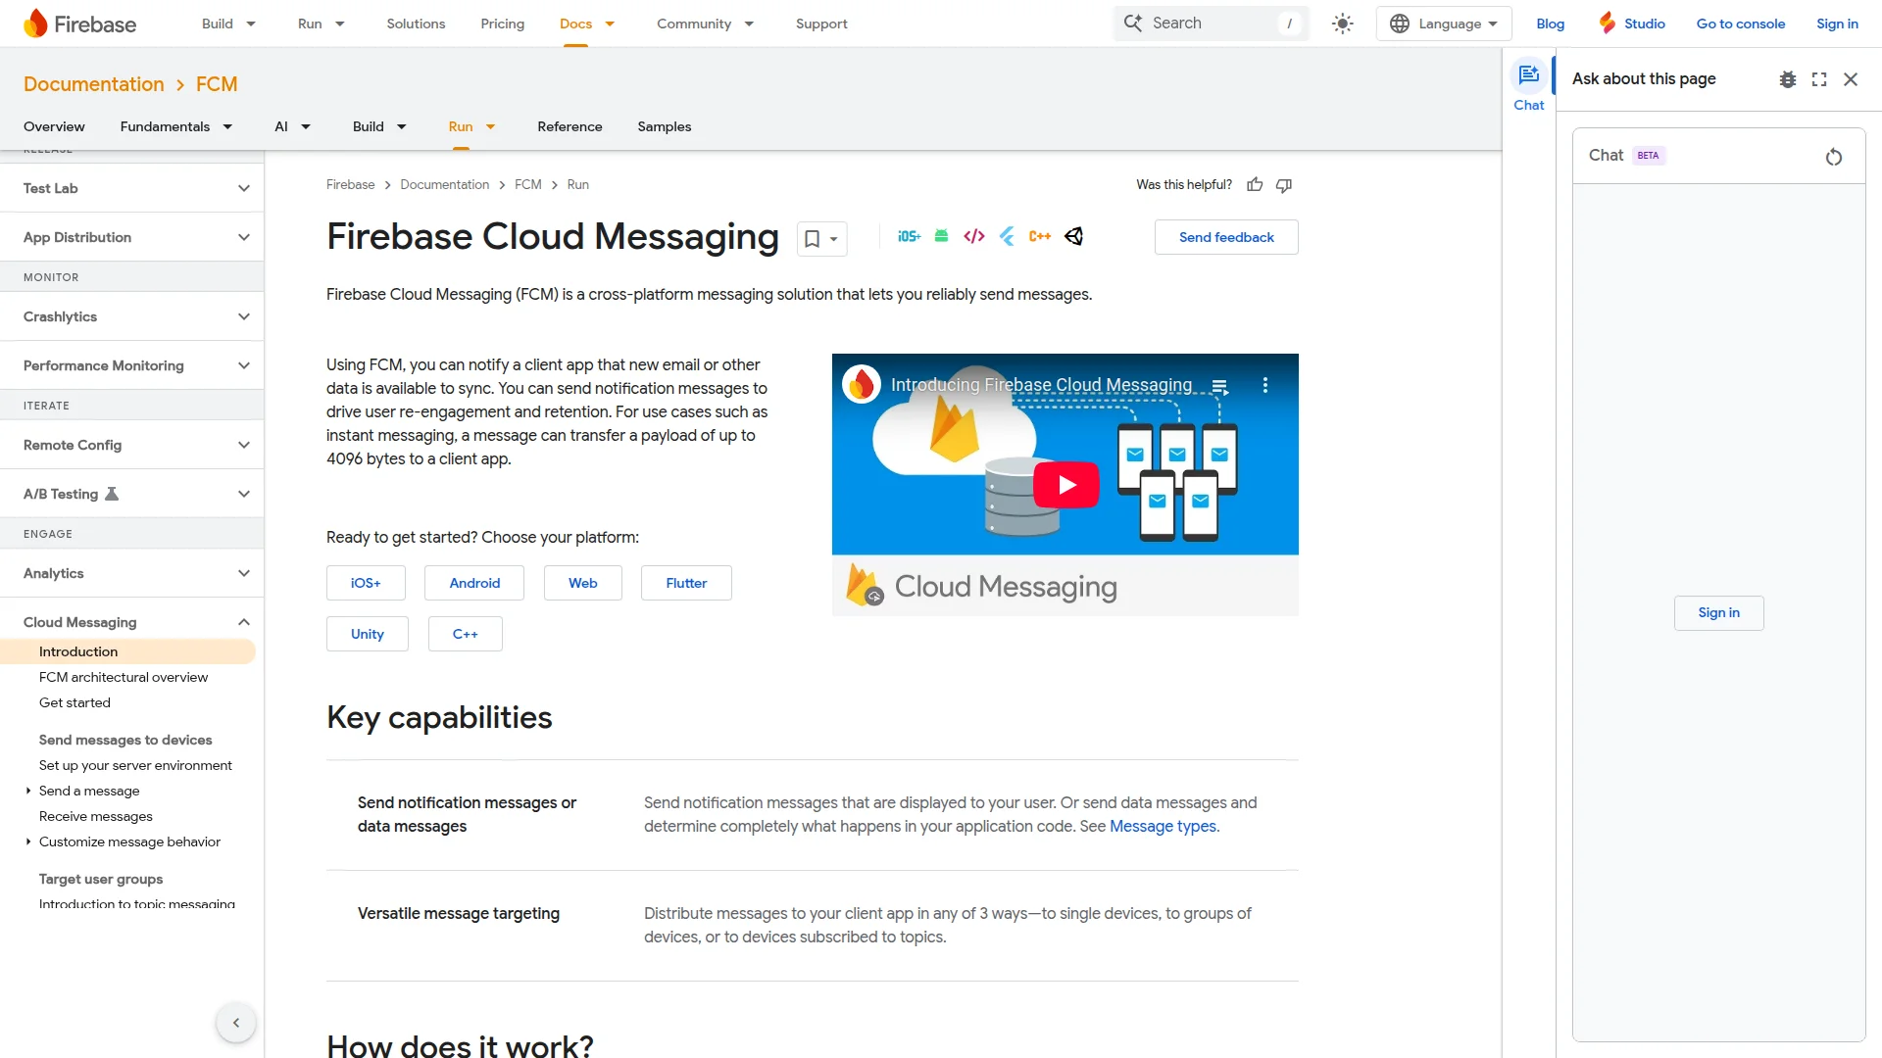
Task: Expand chat panel to fullscreen
Action: 1819,79
